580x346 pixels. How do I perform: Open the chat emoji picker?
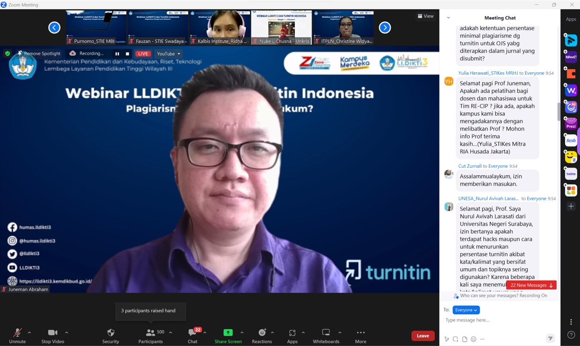point(473,339)
